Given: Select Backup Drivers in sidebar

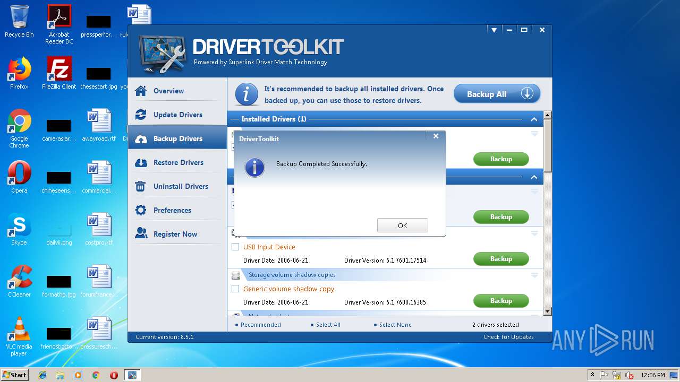Looking at the screenshot, I should click(x=177, y=138).
